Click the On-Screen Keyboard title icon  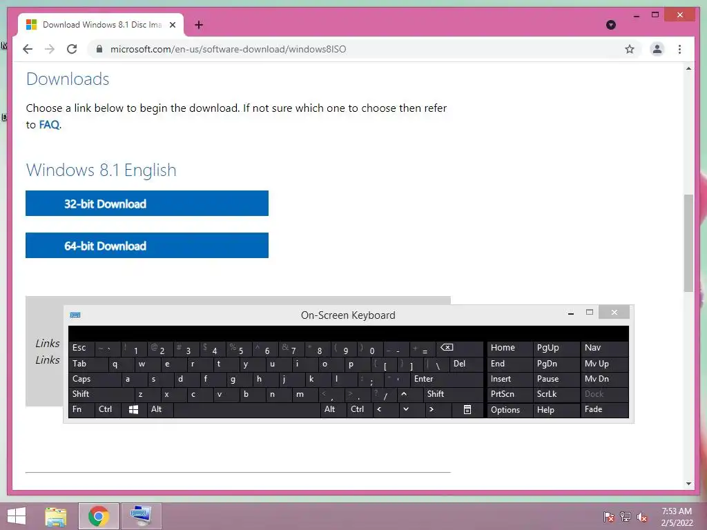coord(75,315)
